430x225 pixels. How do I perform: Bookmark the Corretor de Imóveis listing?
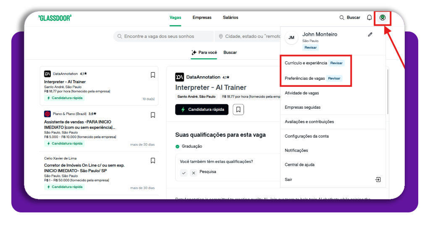coord(153,160)
